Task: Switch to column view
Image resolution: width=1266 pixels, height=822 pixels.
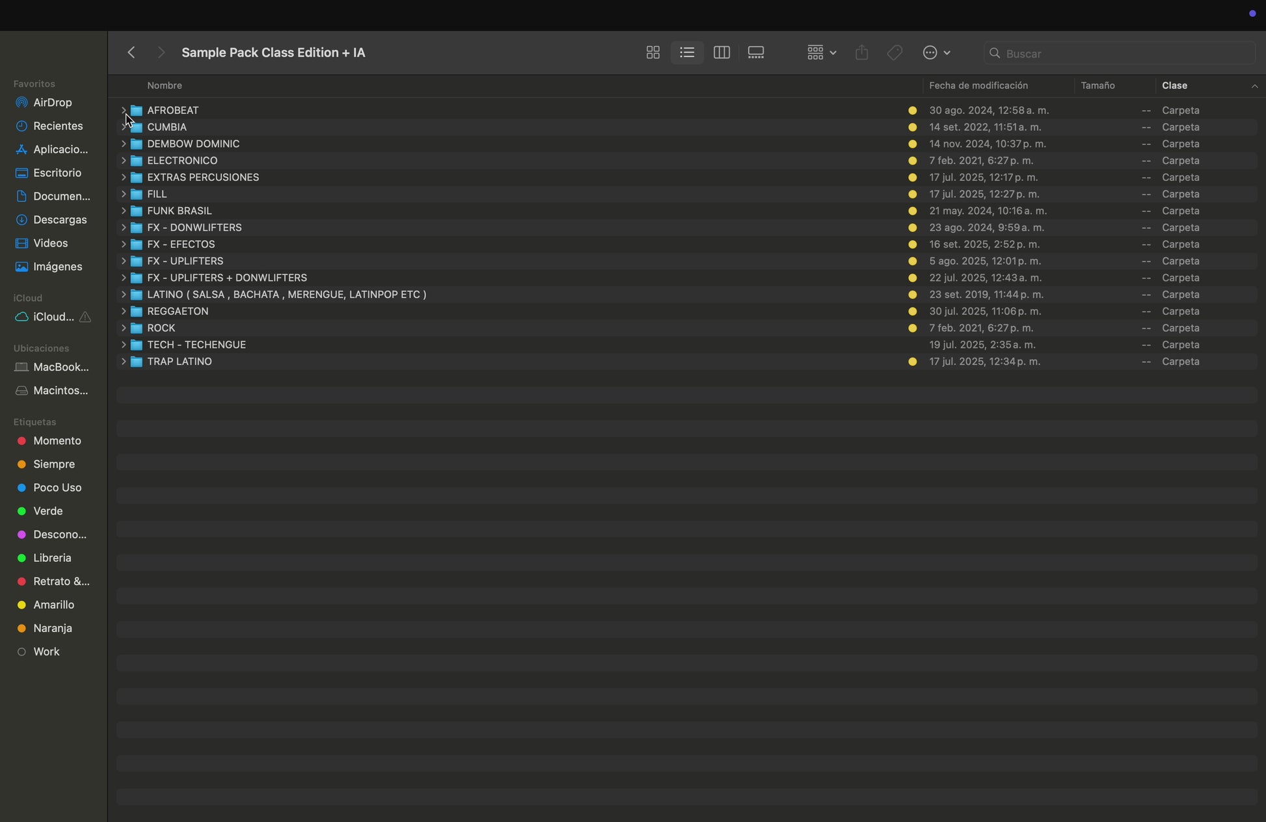Action: (721, 53)
